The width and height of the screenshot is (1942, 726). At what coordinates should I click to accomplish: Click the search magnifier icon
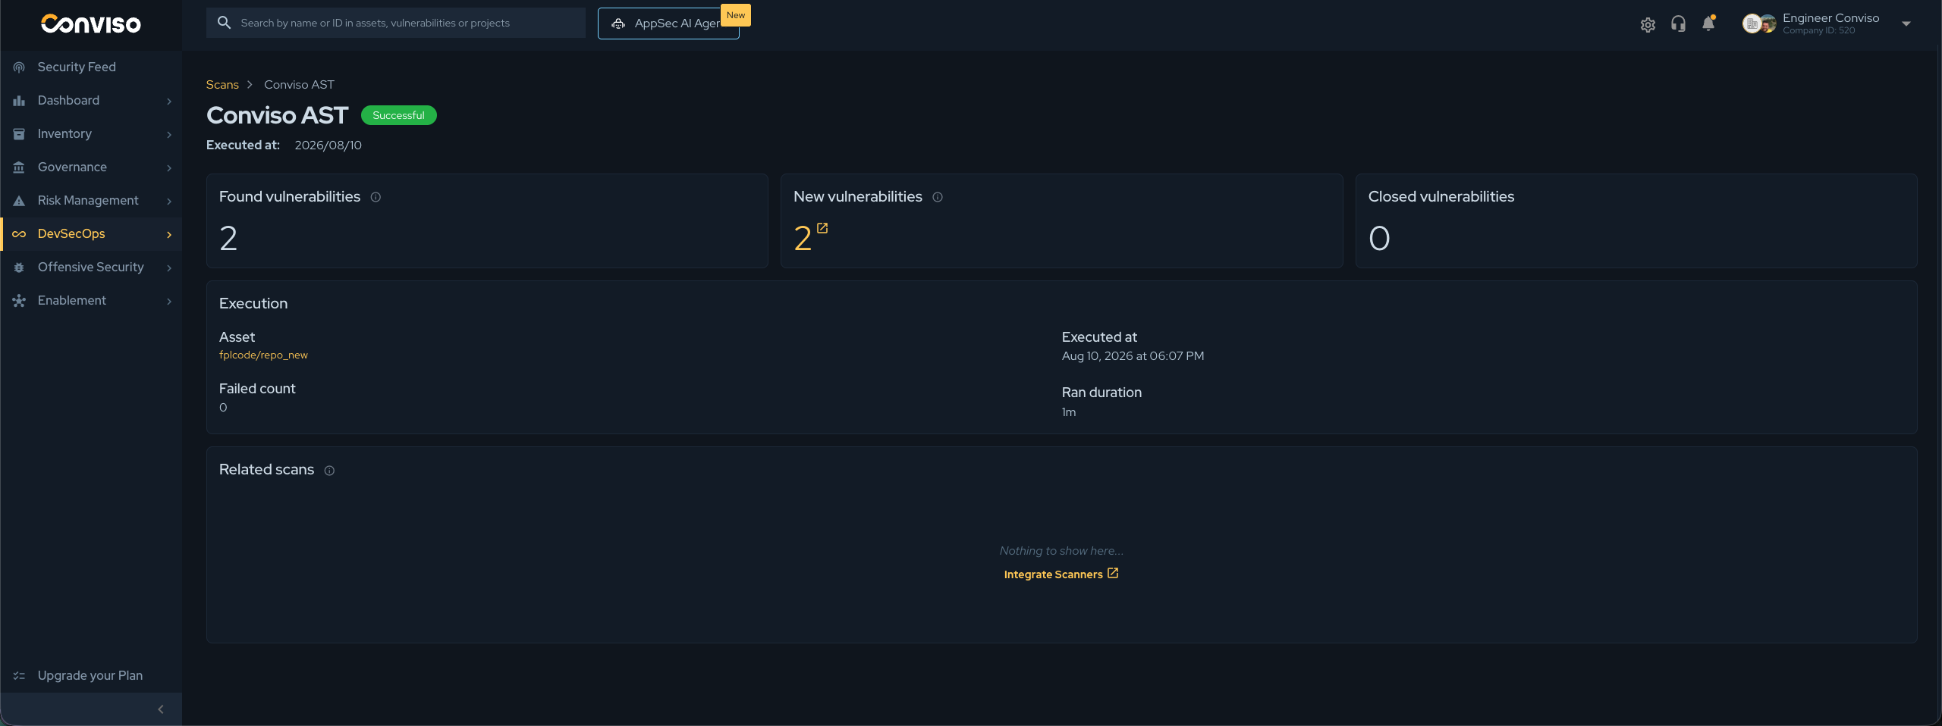[224, 23]
